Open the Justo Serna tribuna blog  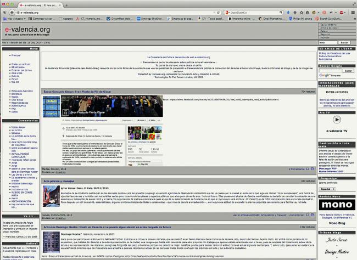[x=337, y=240]
